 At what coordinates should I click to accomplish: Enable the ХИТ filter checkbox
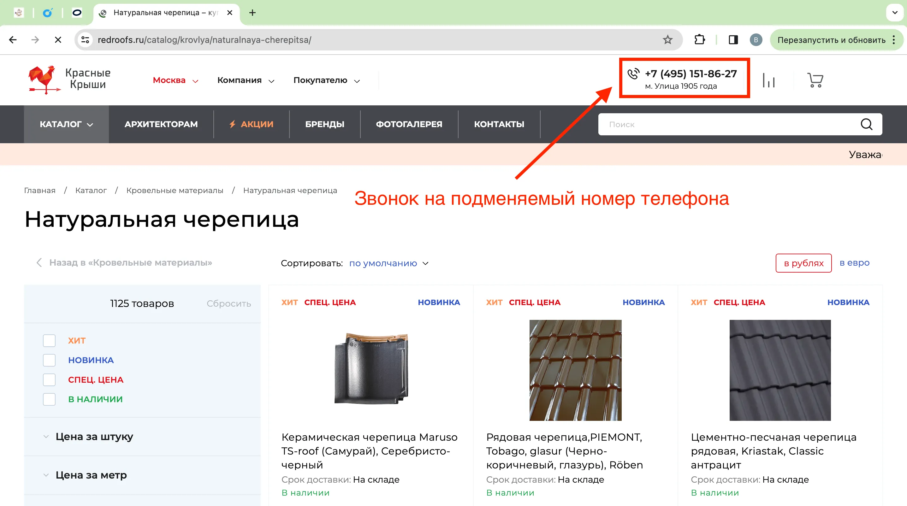click(49, 340)
